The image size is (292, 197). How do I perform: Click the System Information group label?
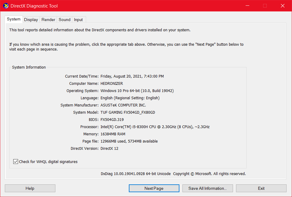click(x=29, y=67)
